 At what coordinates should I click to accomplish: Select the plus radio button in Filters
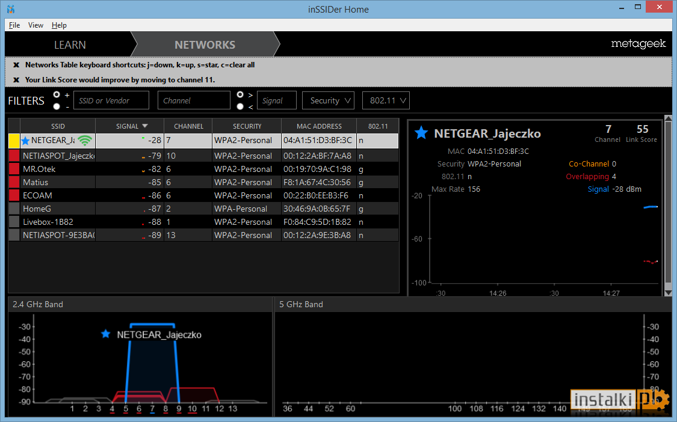pyautogui.click(x=58, y=95)
